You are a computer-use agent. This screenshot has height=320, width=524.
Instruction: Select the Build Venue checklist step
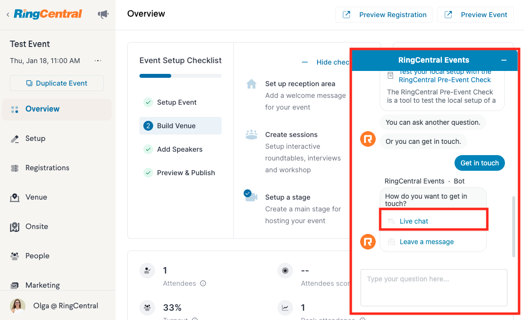(181, 126)
